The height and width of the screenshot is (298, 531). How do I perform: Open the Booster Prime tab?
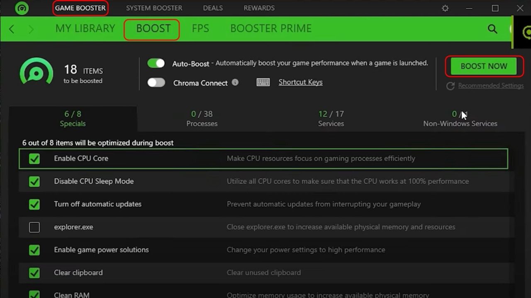(x=271, y=29)
